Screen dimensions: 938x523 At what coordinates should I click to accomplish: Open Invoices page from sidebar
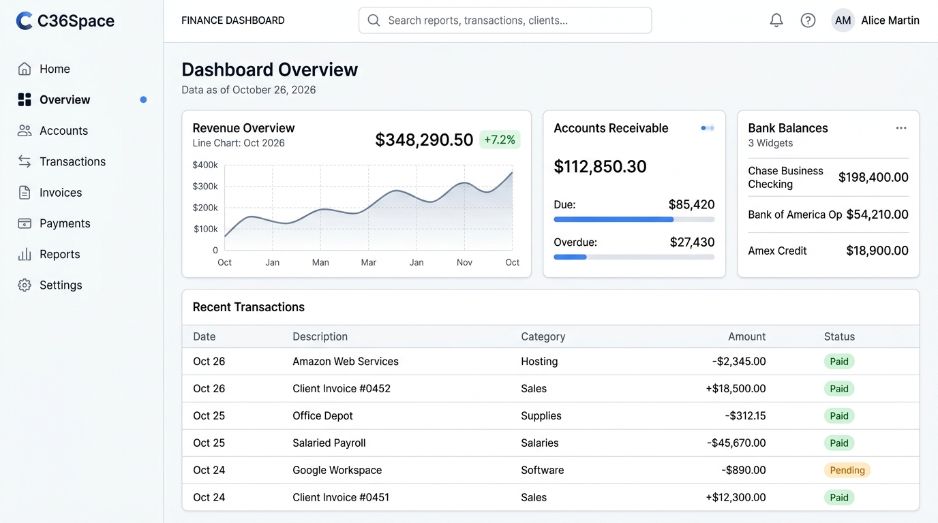click(61, 193)
